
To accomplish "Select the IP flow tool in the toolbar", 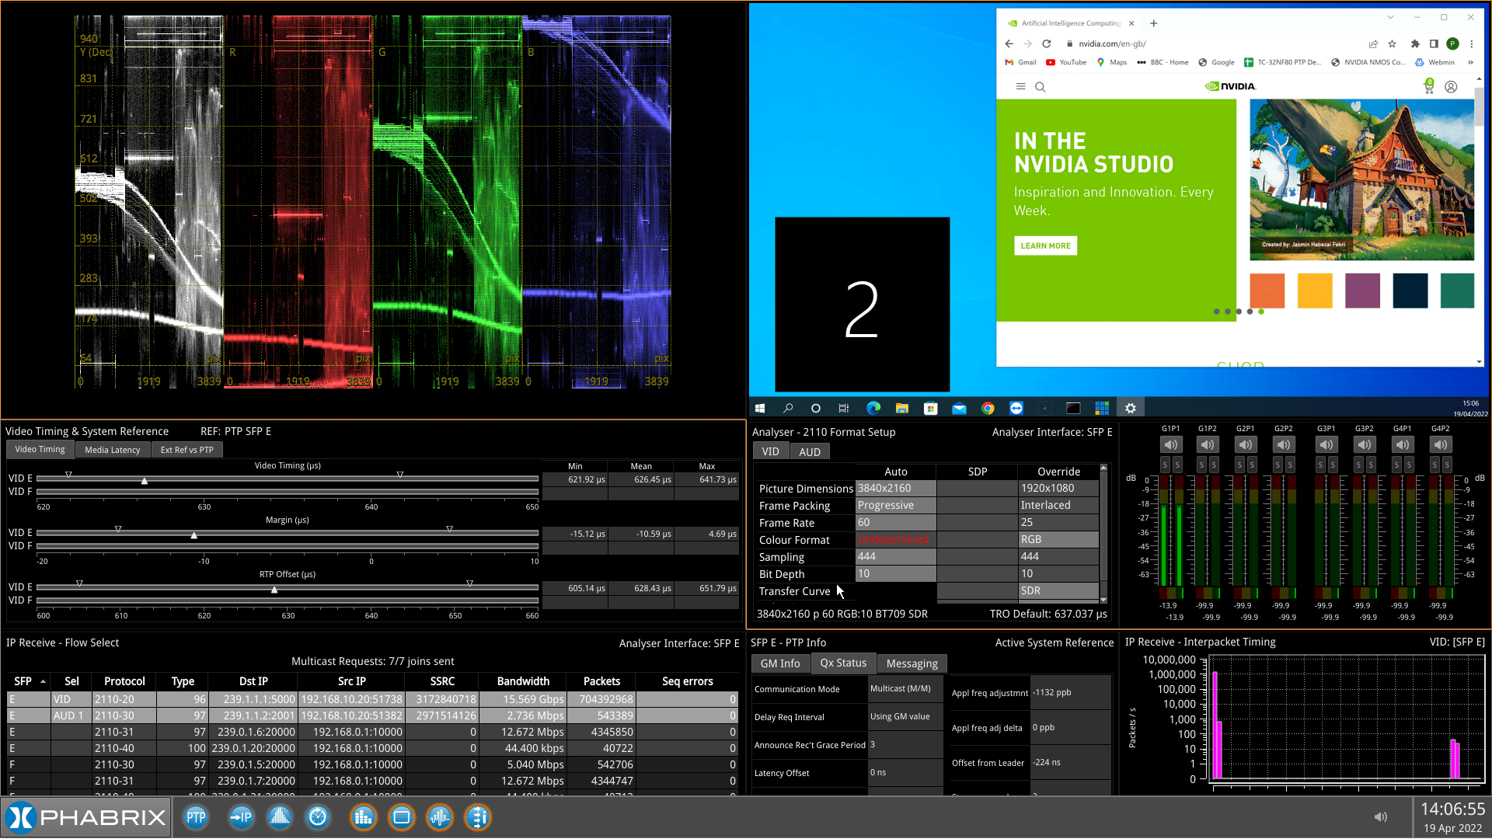I will pos(241,817).
